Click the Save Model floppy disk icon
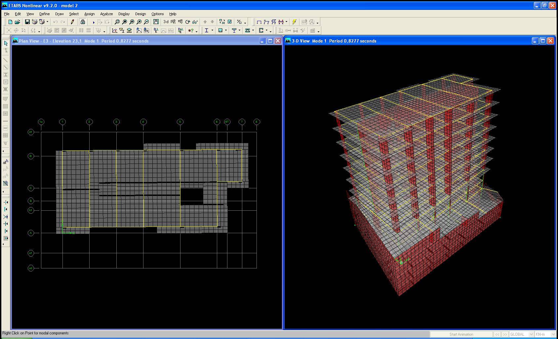 [27, 22]
